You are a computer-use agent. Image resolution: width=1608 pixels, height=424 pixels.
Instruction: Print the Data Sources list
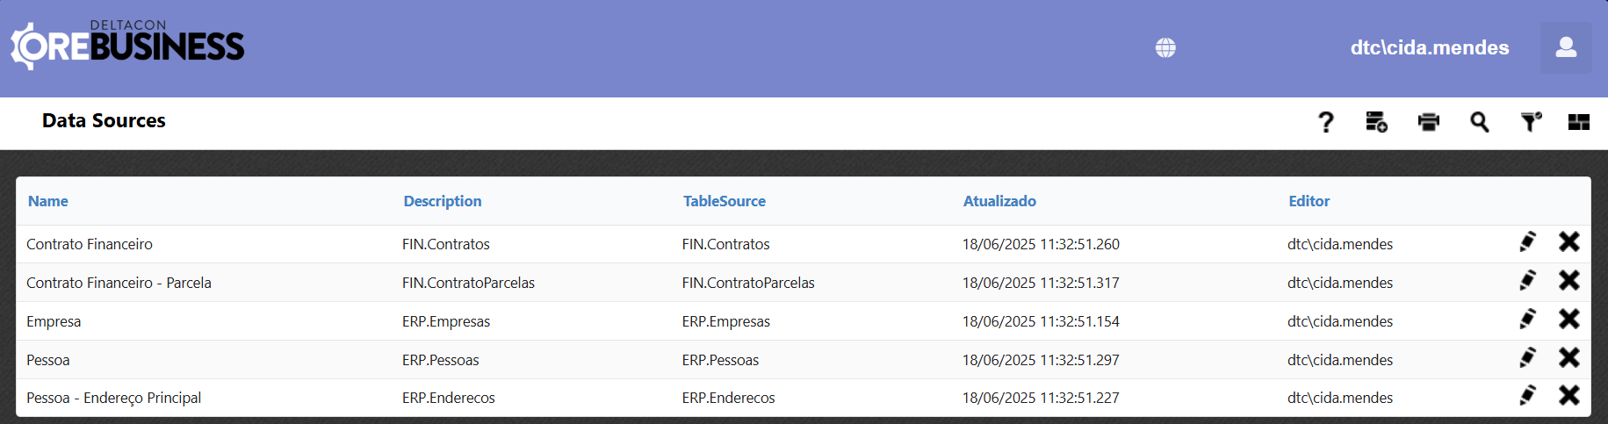1428,122
